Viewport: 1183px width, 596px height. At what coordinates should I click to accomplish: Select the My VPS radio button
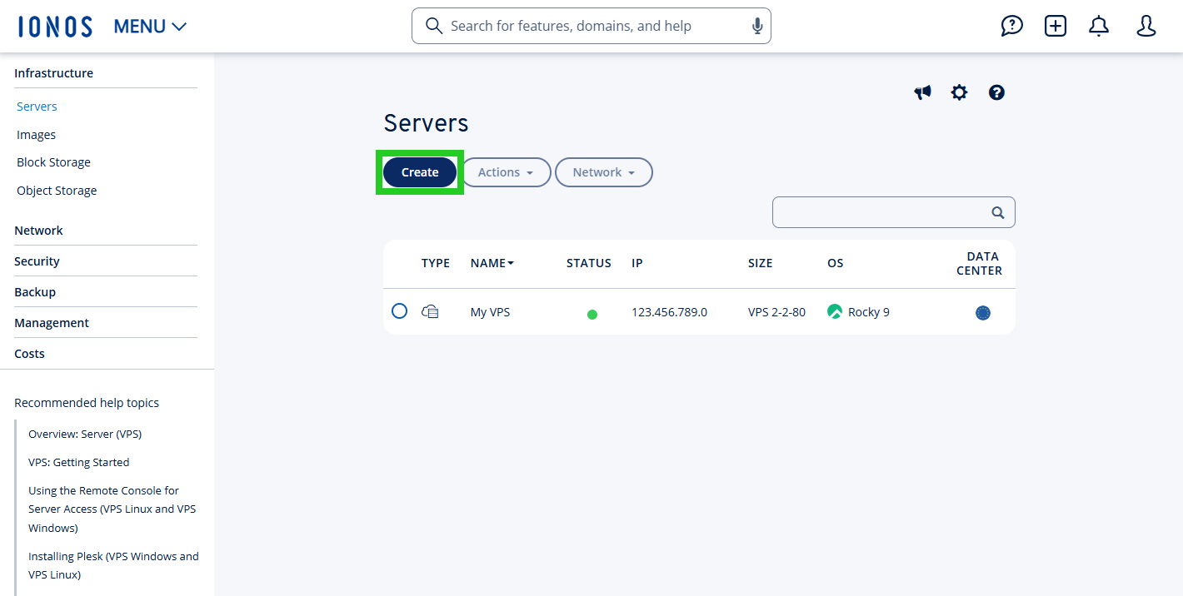[x=400, y=311]
